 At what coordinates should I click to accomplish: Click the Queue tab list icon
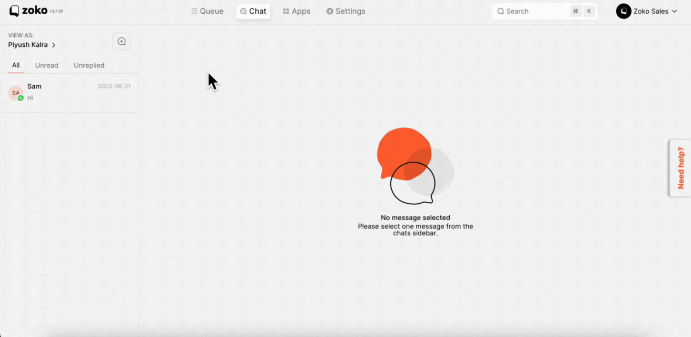(x=194, y=11)
